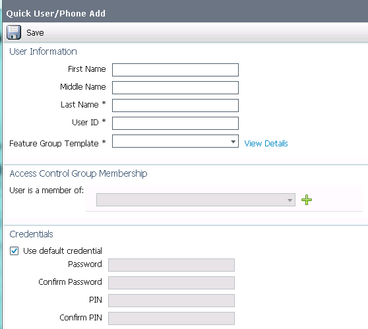The image size is (368, 329).
Task: Click the Credentials section heading
Action: (31, 234)
